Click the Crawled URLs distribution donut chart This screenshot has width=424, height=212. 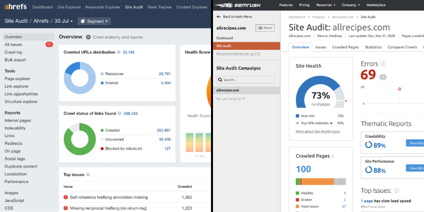pyautogui.click(x=80, y=78)
